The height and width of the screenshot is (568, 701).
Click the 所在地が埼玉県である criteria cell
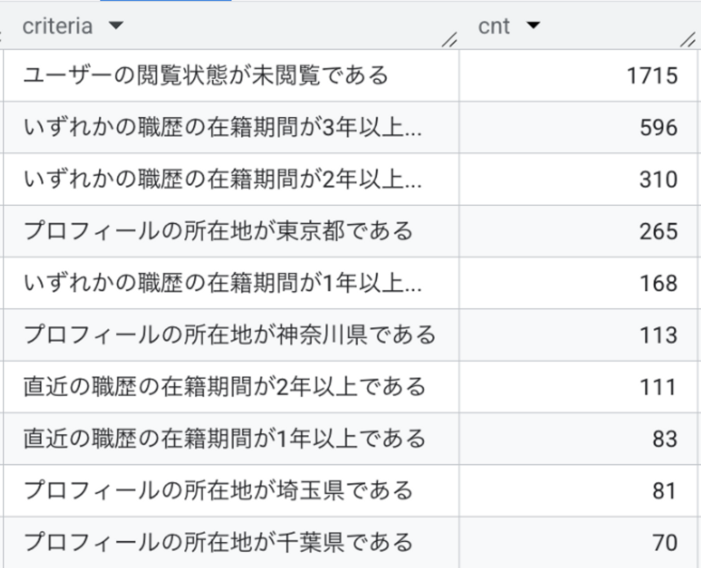coord(218,491)
